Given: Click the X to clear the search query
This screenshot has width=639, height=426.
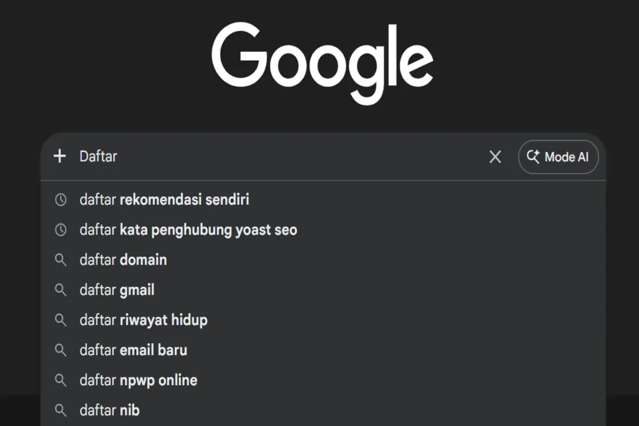Looking at the screenshot, I should (x=495, y=157).
